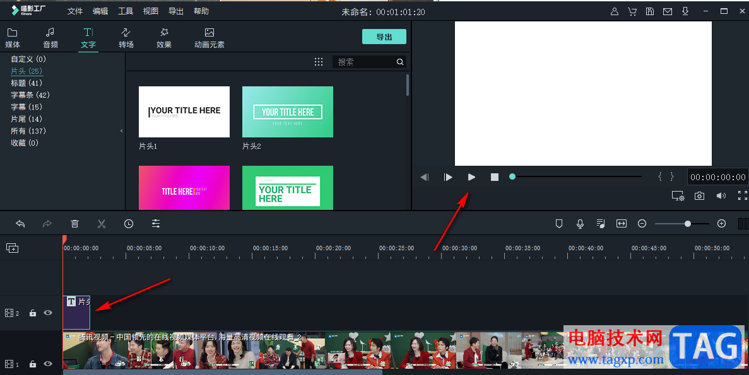Open the 动画元素 elements tab
The width and height of the screenshot is (749, 375).
(209, 38)
